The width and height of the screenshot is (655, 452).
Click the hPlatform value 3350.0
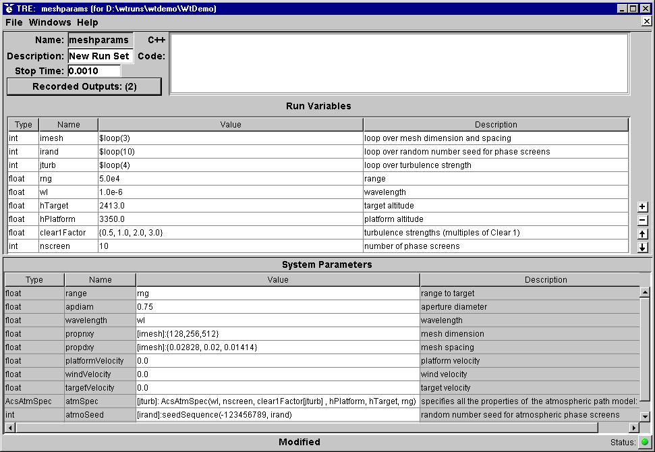point(231,219)
